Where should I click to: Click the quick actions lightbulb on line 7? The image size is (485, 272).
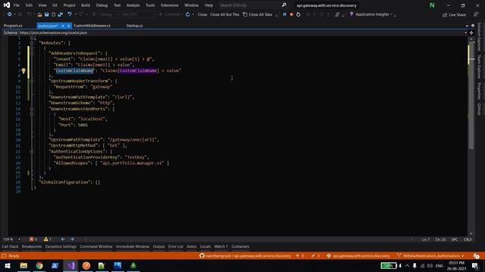pos(23,71)
